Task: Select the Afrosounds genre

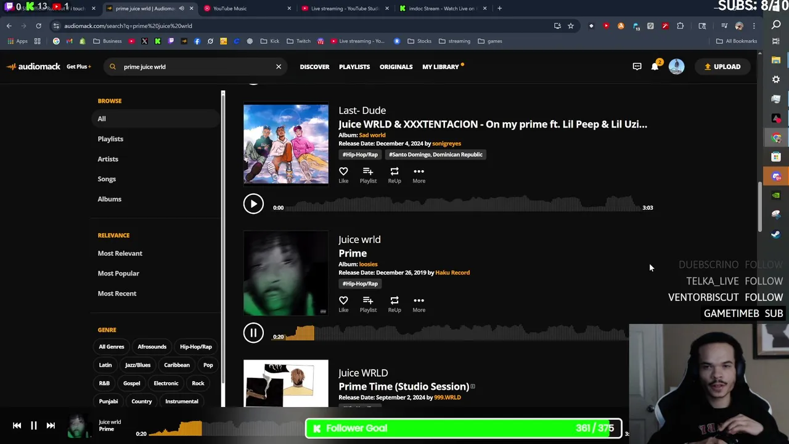Action: coord(152,347)
